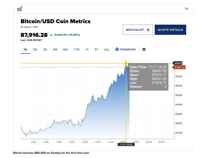Switch to the 5D range tab
Viewport: 197px width, 158px height.
(35, 49)
